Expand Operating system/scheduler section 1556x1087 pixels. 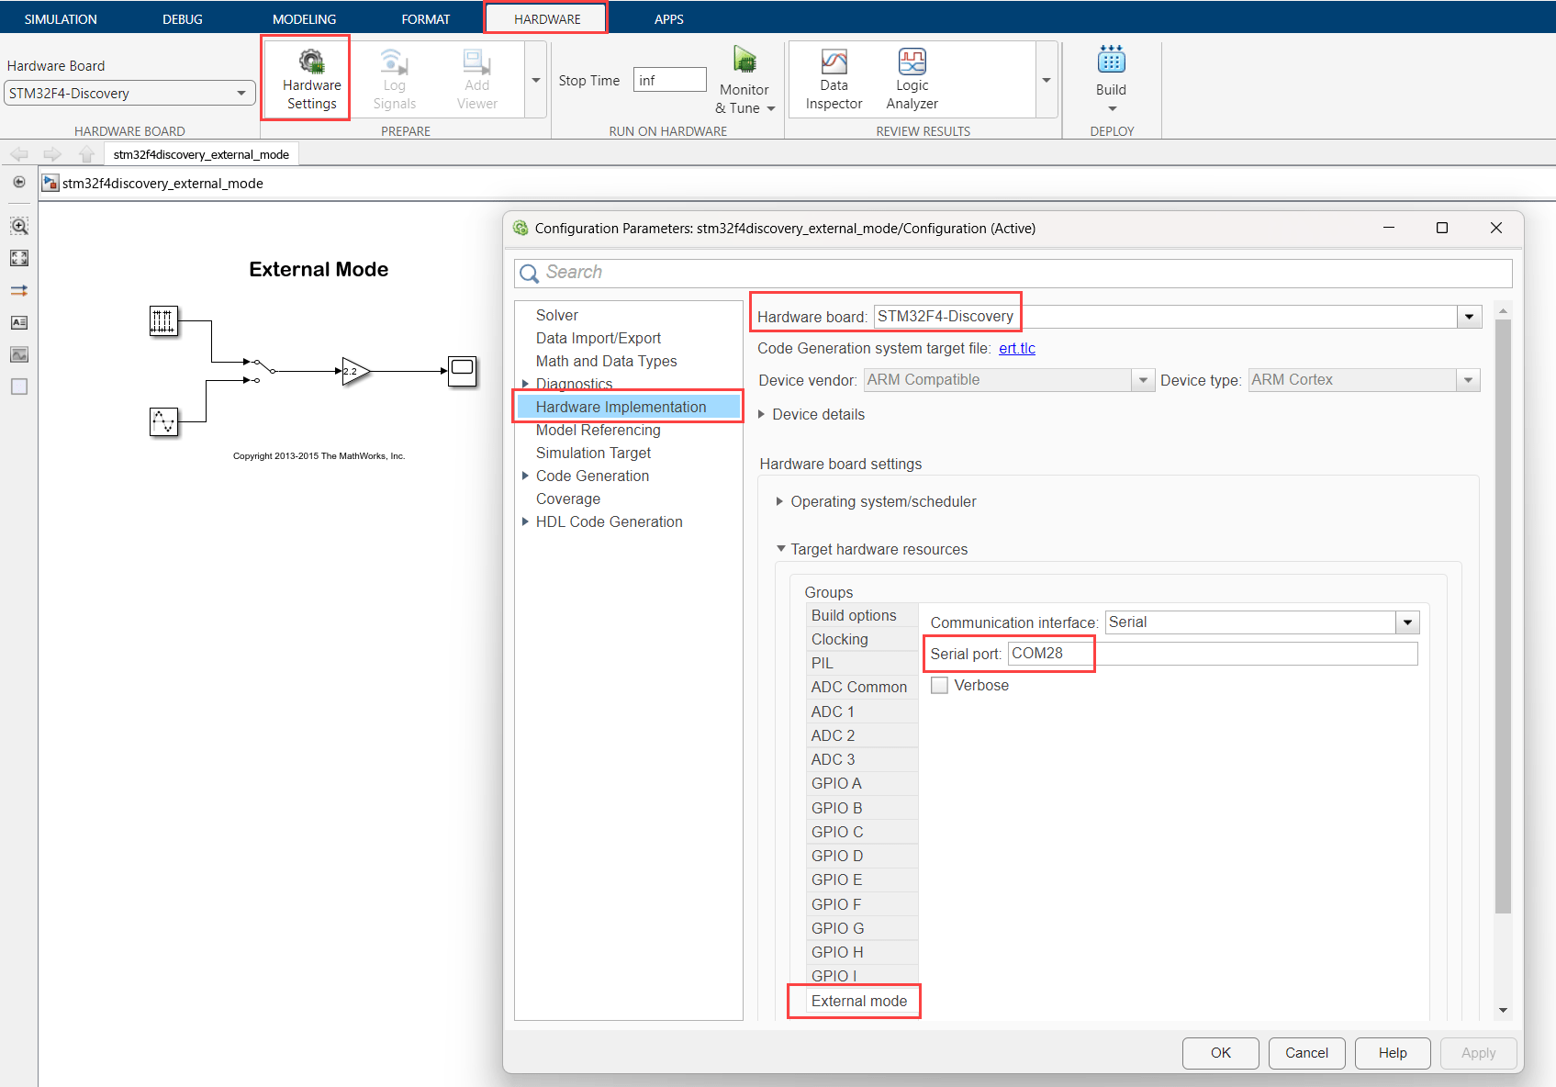click(x=876, y=501)
